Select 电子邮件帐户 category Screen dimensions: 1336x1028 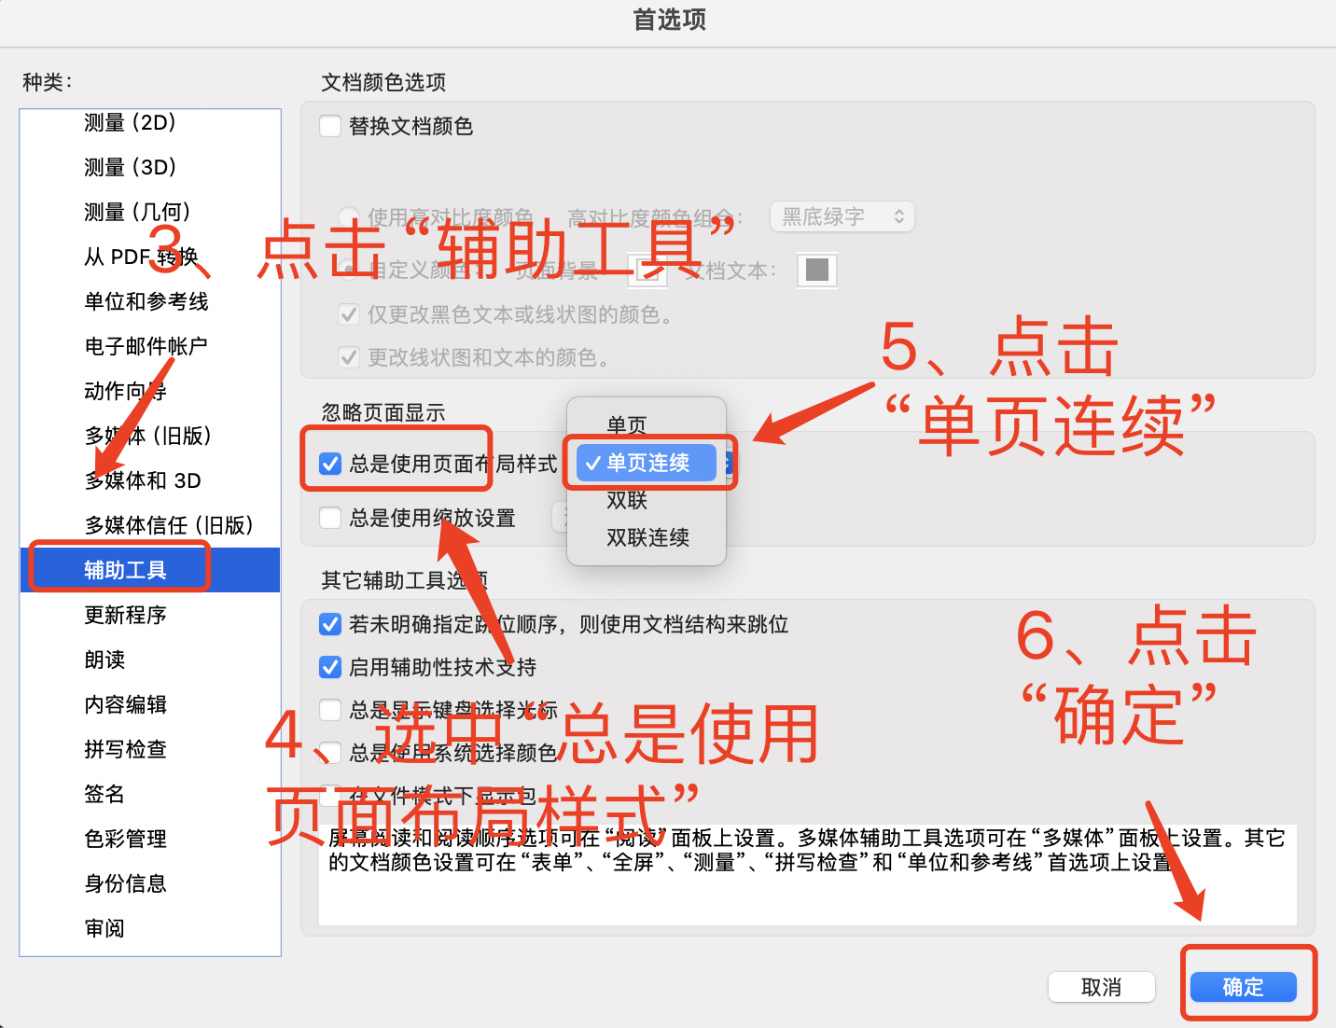pyautogui.click(x=150, y=346)
